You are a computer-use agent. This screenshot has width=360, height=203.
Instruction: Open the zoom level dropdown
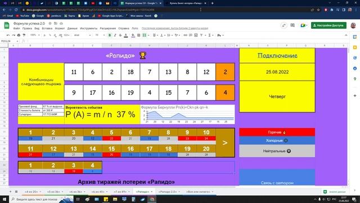(35, 35)
